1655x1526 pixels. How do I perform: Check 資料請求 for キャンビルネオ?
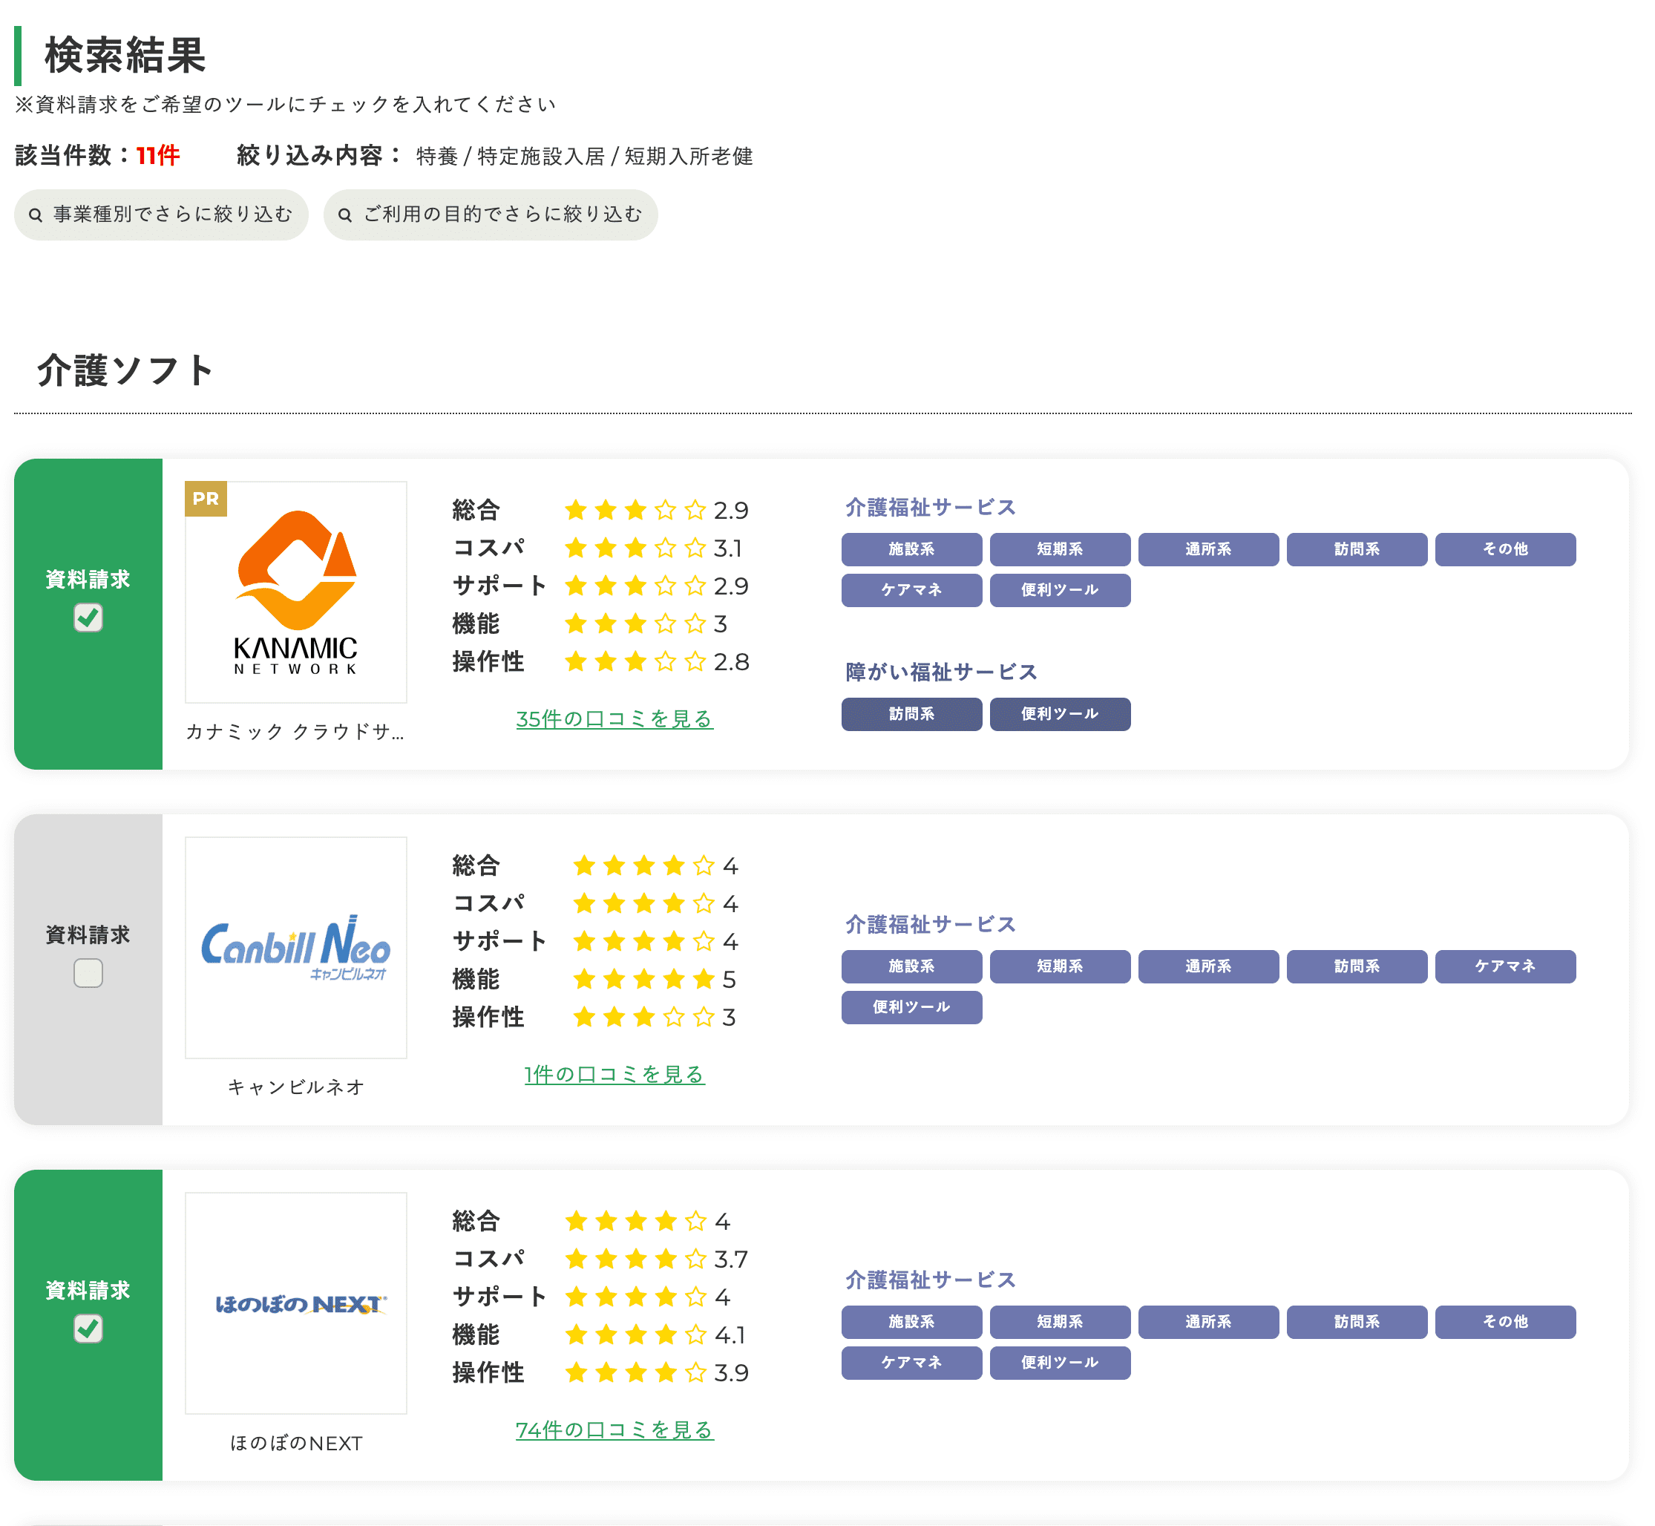88,973
